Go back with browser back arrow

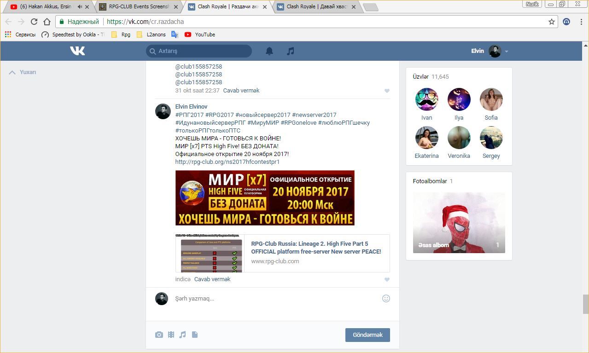coord(8,22)
